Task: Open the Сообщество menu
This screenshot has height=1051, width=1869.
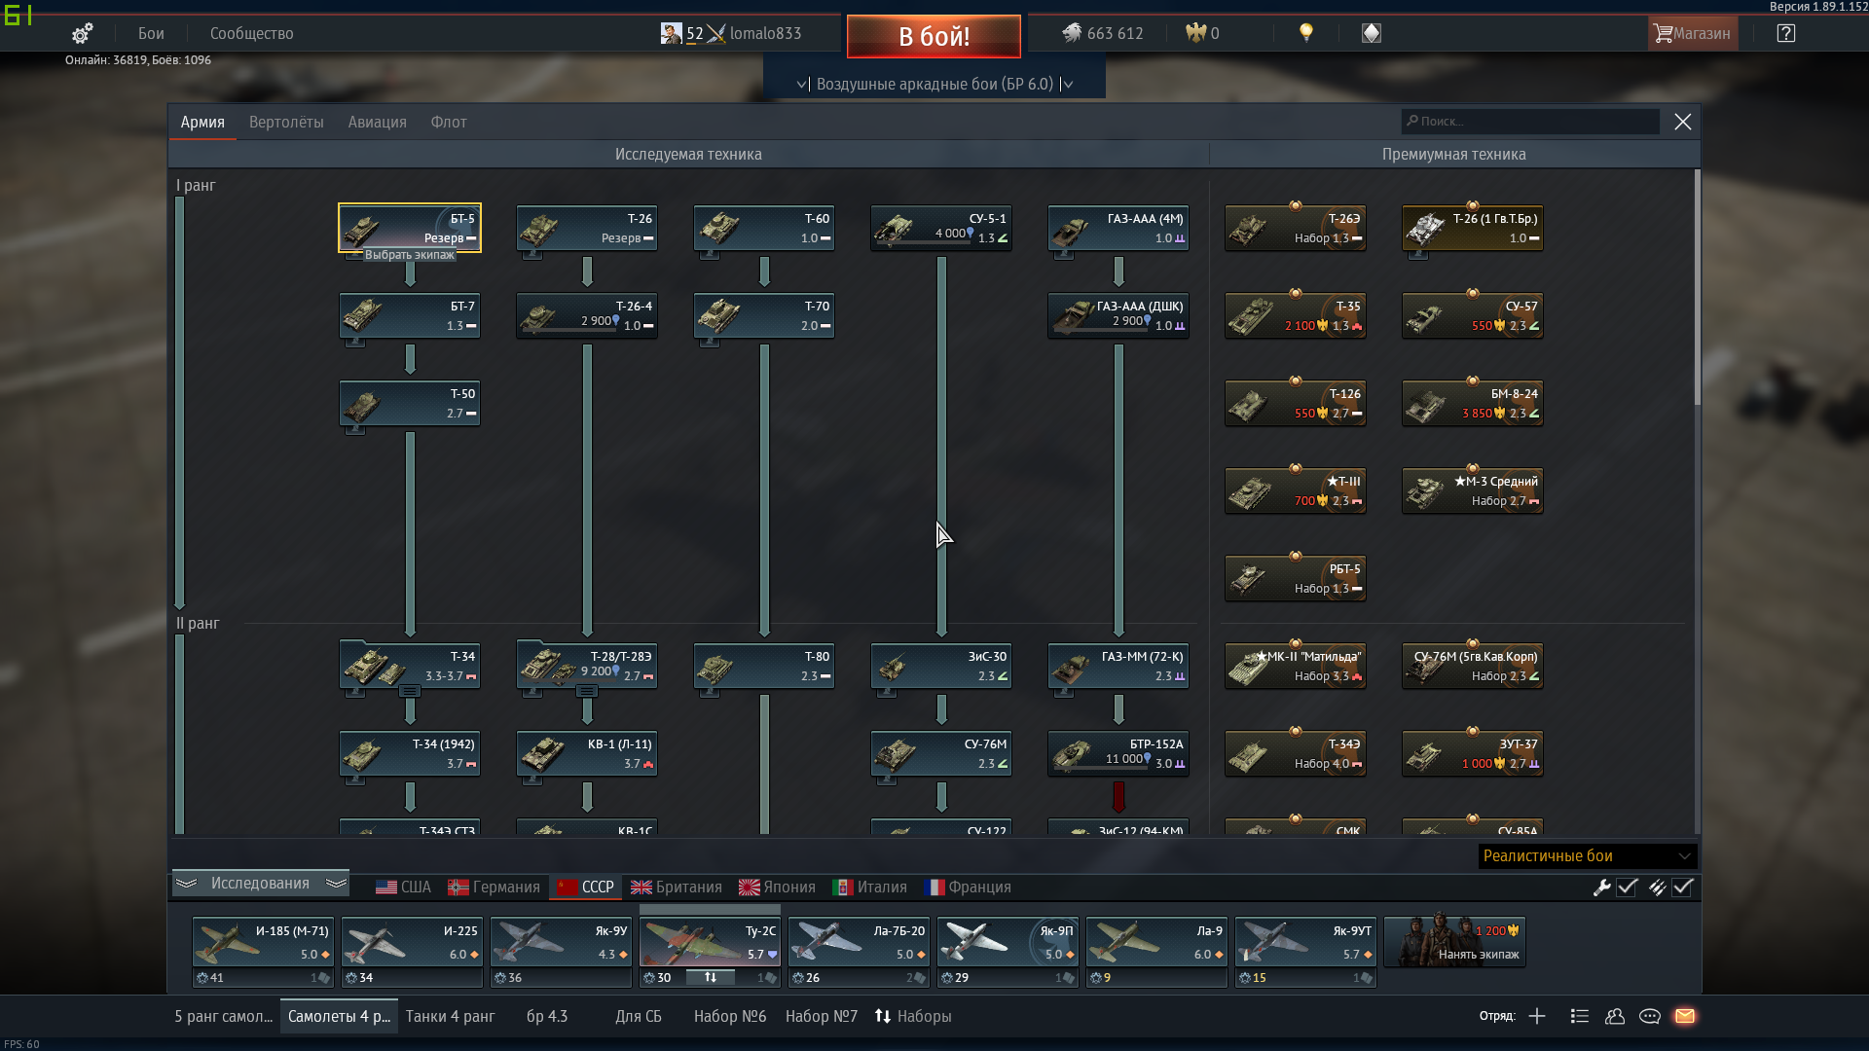Action: [252, 33]
